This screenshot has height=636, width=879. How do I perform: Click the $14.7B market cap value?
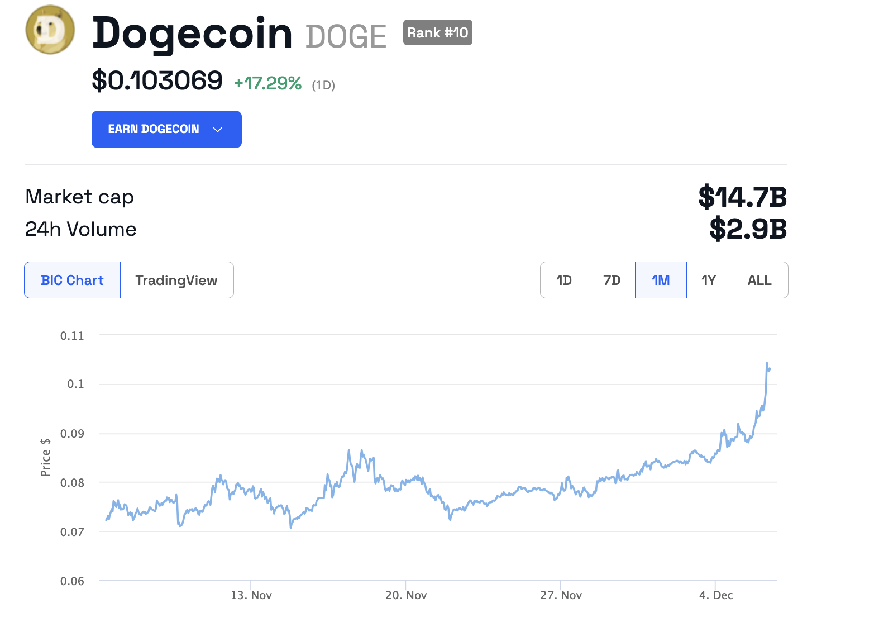tap(743, 197)
